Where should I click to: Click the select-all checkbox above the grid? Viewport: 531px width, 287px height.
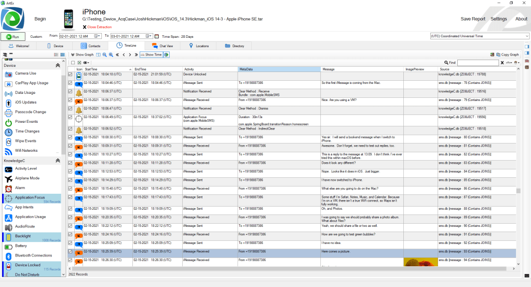click(73, 63)
